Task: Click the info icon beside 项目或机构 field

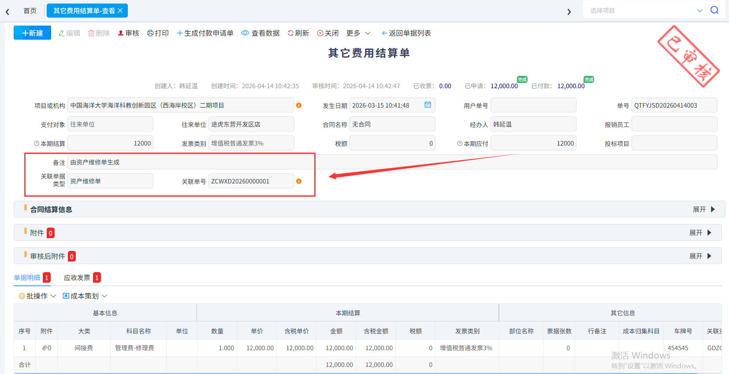Action: (x=299, y=105)
